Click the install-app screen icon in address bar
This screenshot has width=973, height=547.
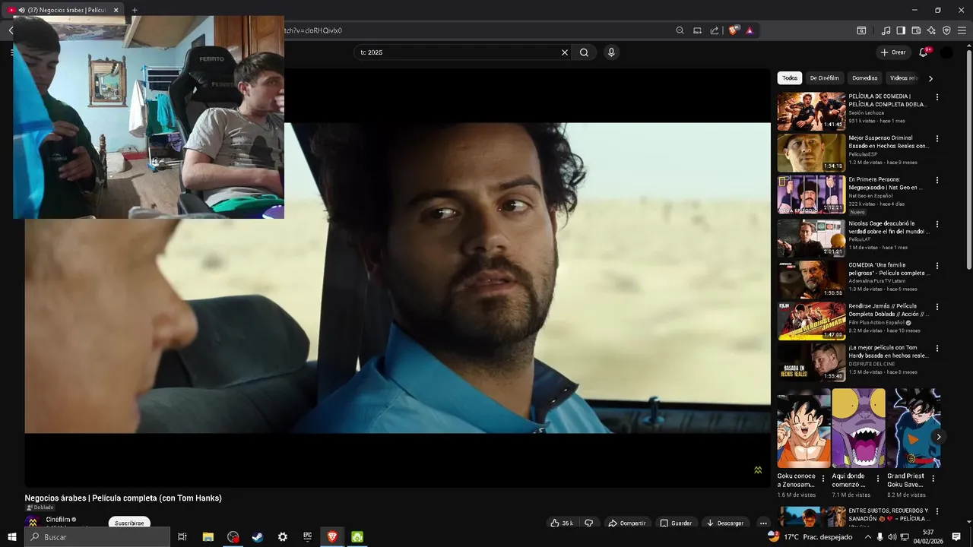(697, 30)
